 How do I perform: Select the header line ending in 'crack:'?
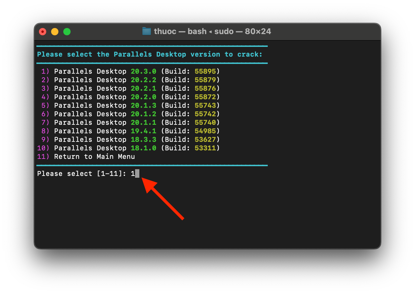point(149,54)
